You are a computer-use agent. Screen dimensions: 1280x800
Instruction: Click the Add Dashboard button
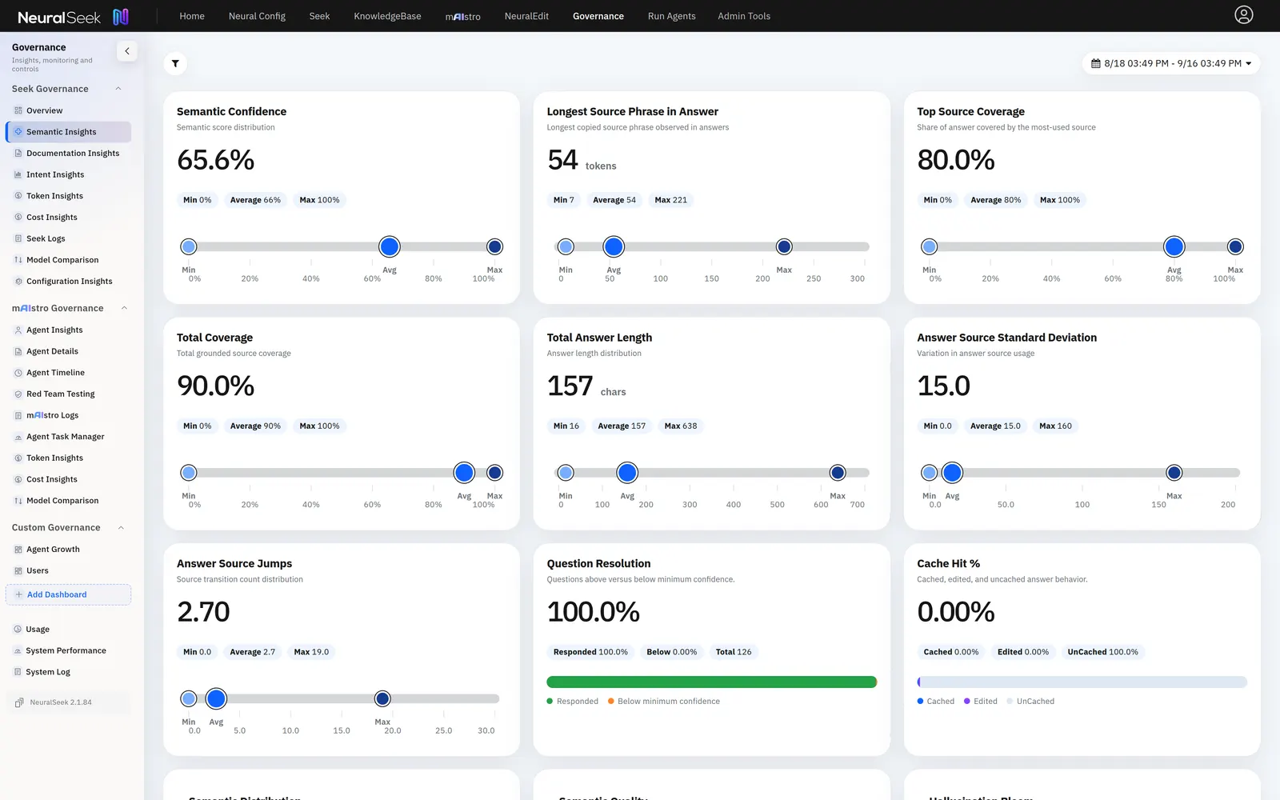[x=68, y=594]
